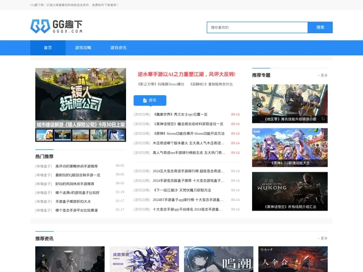This screenshot has width=363, height=272.
Task: Open the 鸣潮 news thumbnail
Action: (x=218, y=259)
